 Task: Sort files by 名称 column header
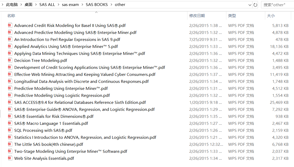click(x=11, y=16)
